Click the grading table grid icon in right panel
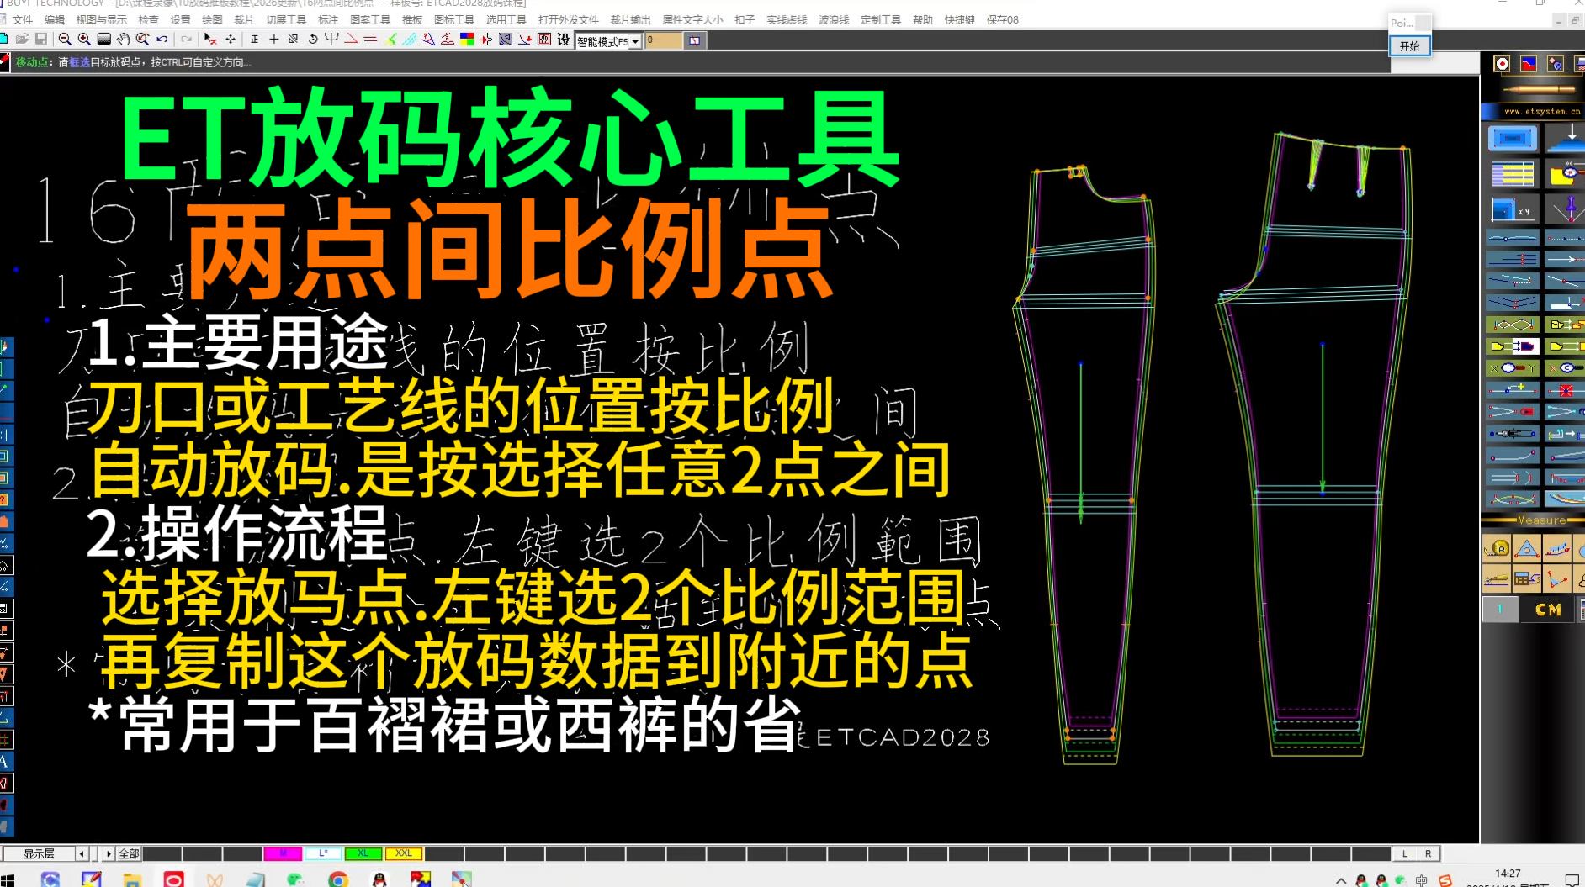This screenshot has height=887, width=1585. pos(1511,173)
